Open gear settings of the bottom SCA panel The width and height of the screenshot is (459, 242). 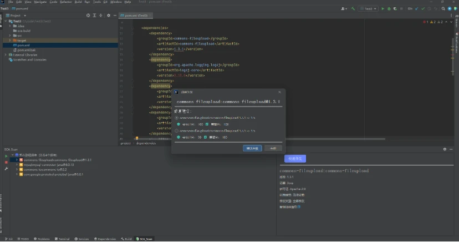coord(445,149)
